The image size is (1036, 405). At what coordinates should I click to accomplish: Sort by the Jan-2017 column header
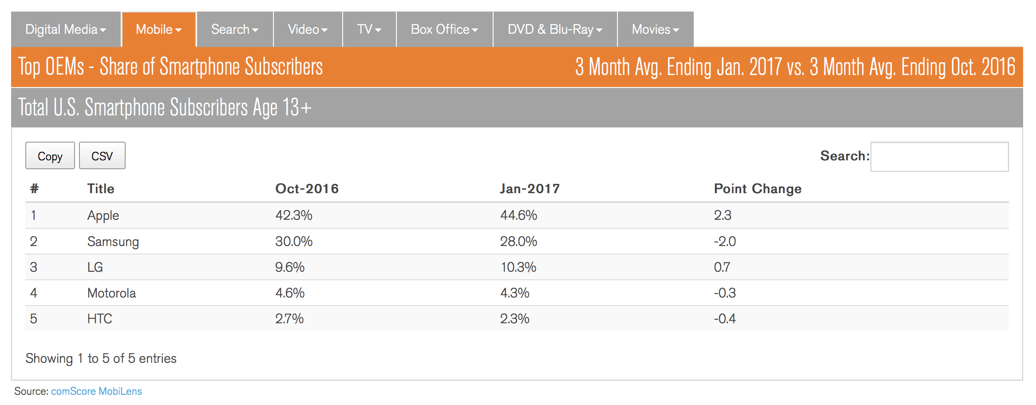point(530,189)
